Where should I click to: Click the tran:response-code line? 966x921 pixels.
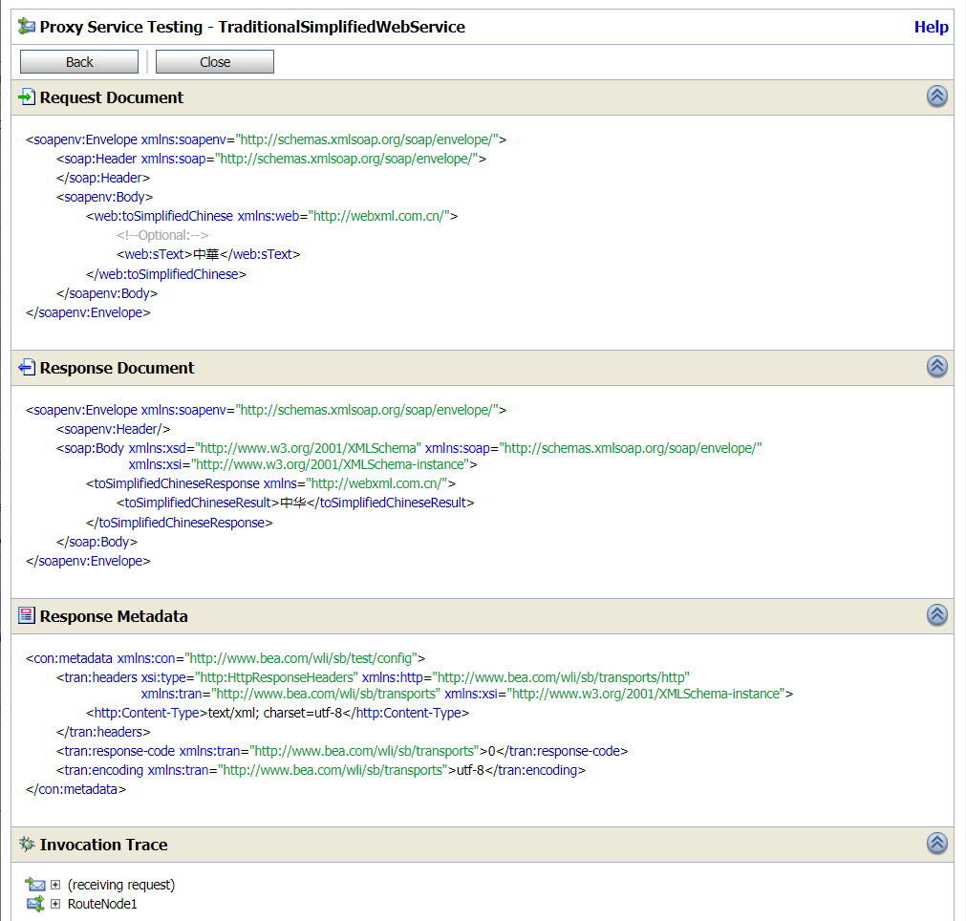click(342, 751)
